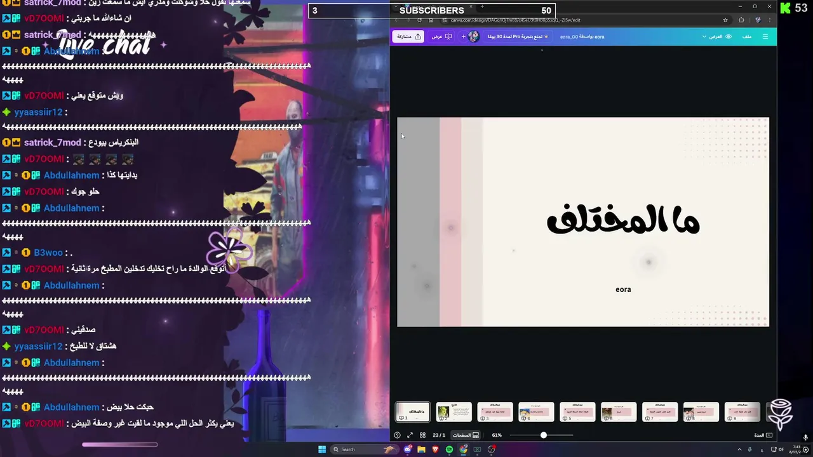Image resolution: width=813 pixels, height=457 pixels.
Task: Open the user avatar in Canva header
Action: click(473, 37)
